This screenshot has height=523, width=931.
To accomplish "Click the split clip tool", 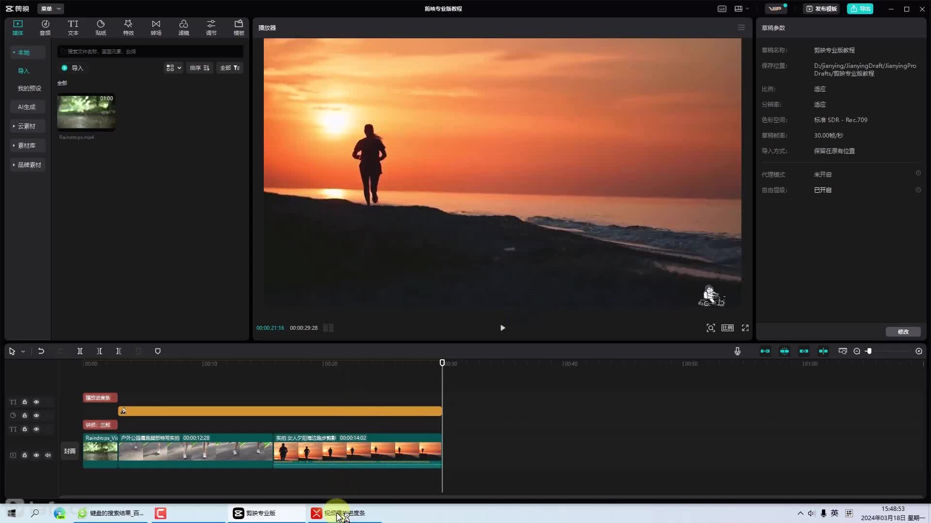I will [x=80, y=351].
